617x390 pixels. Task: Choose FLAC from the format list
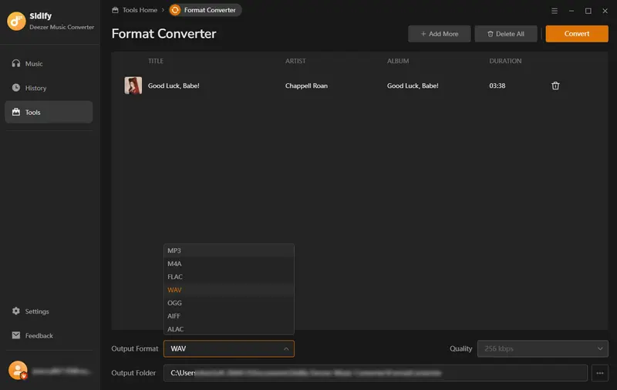228,277
